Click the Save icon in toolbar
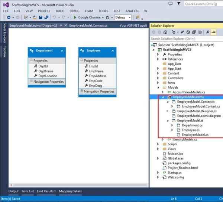This screenshot has height=202, width=223. click(41, 17)
